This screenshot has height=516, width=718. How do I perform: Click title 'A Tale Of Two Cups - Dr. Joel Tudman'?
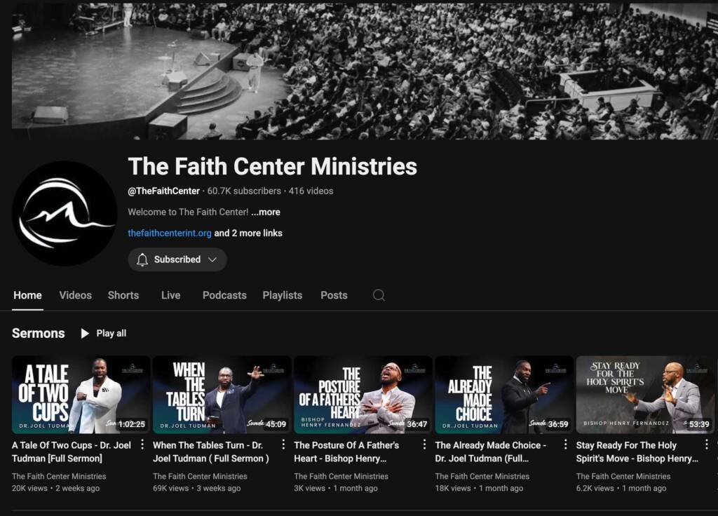tap(72, 451)
